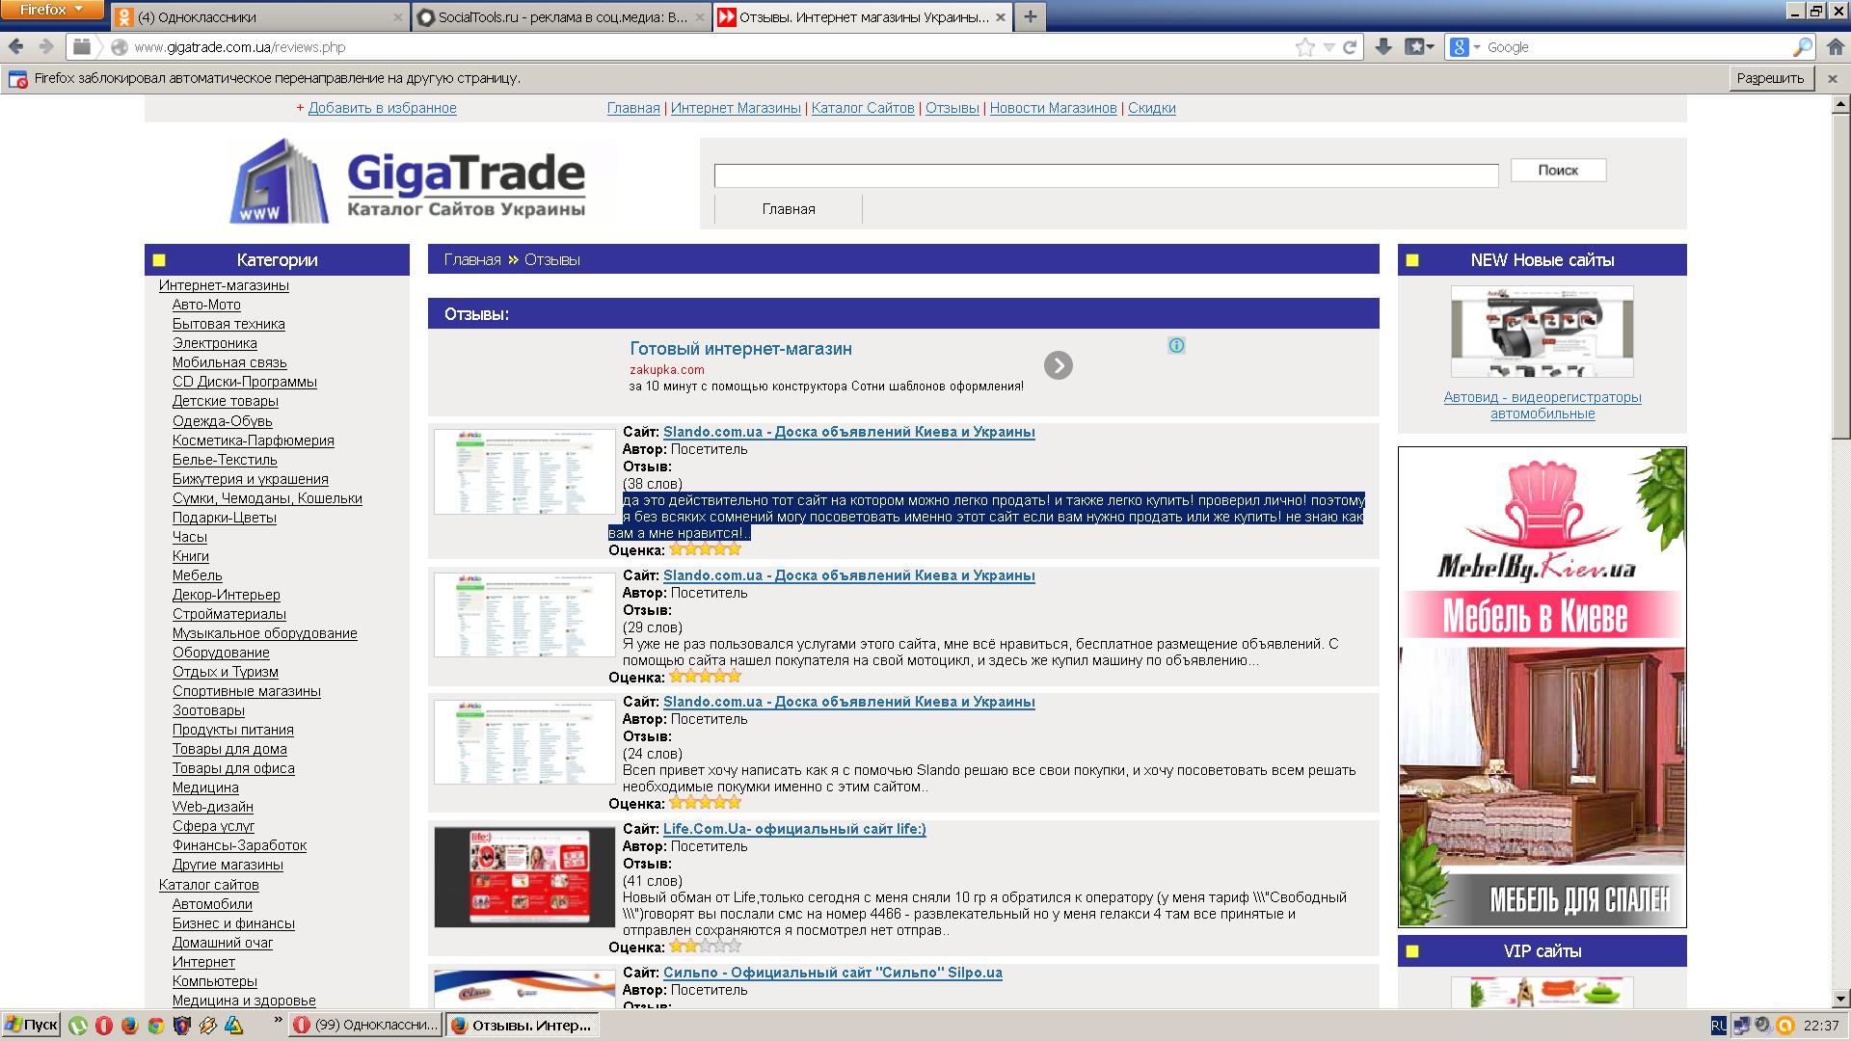Open the Downloads arrow icon

tap(1383, 46)
